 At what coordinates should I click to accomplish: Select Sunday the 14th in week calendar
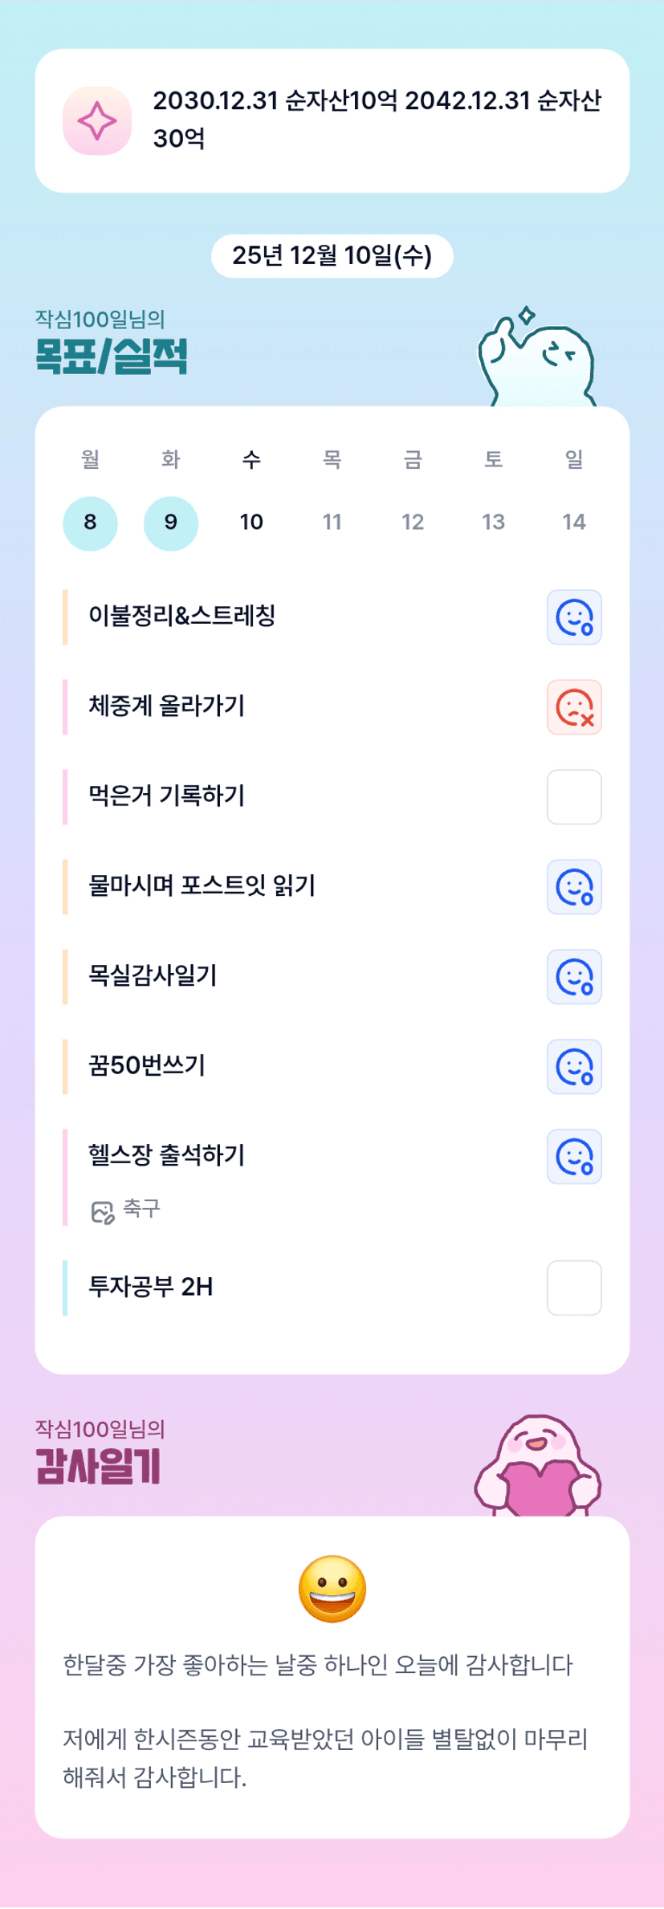point(574,523)
